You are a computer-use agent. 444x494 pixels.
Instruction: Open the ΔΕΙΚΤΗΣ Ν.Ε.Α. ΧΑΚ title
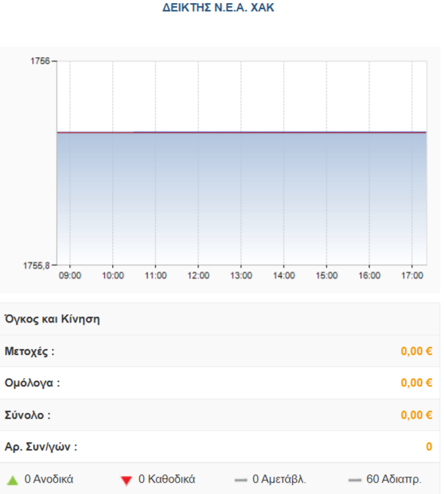tap(218, 8)
